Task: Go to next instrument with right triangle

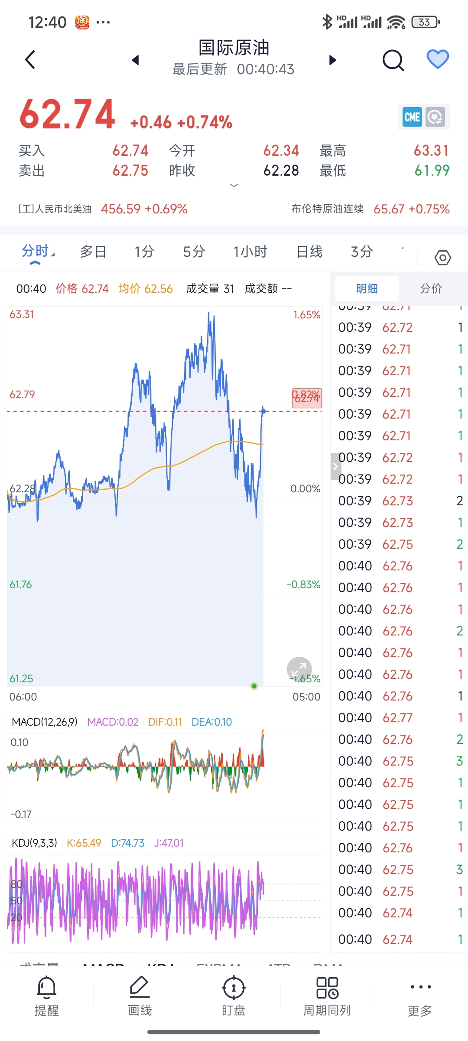Action: [x=332, y=60]
